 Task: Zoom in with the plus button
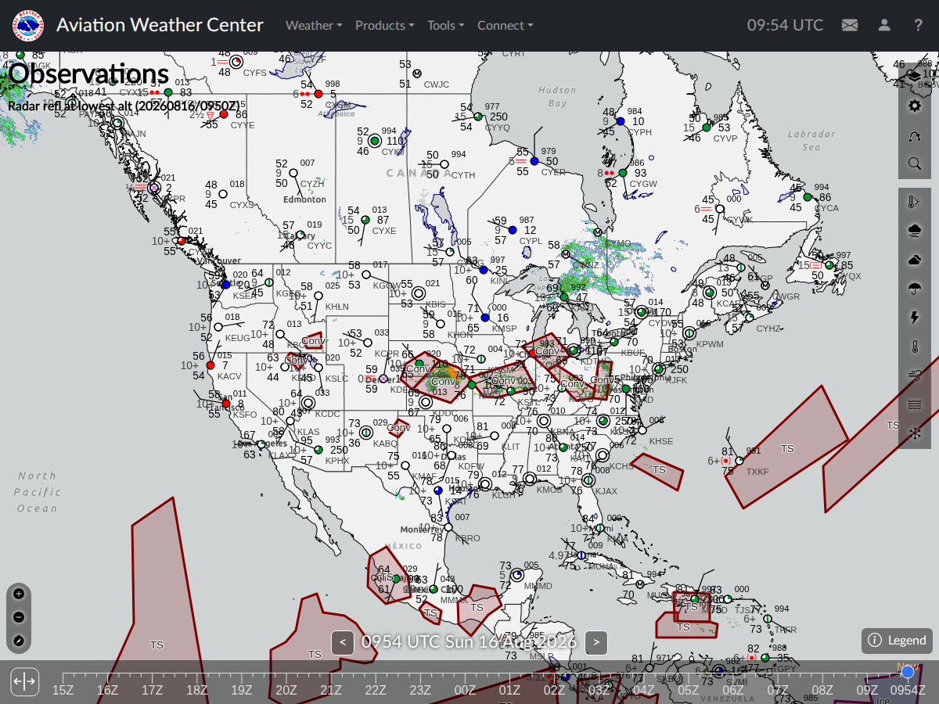[x=19, y=594]
